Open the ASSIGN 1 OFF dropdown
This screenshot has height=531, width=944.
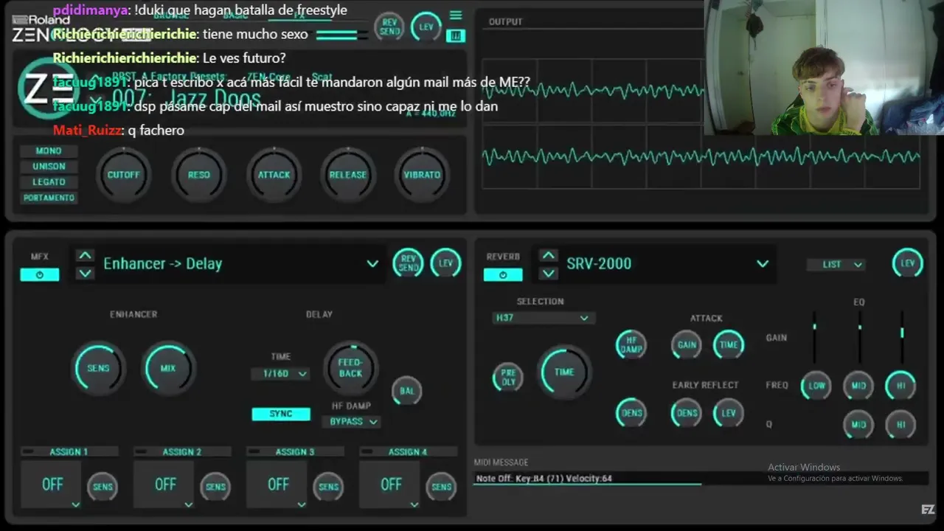pyautogui.click(x=51, y=485)
